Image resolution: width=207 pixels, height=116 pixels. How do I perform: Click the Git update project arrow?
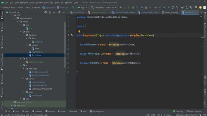[x=160, y=7]
